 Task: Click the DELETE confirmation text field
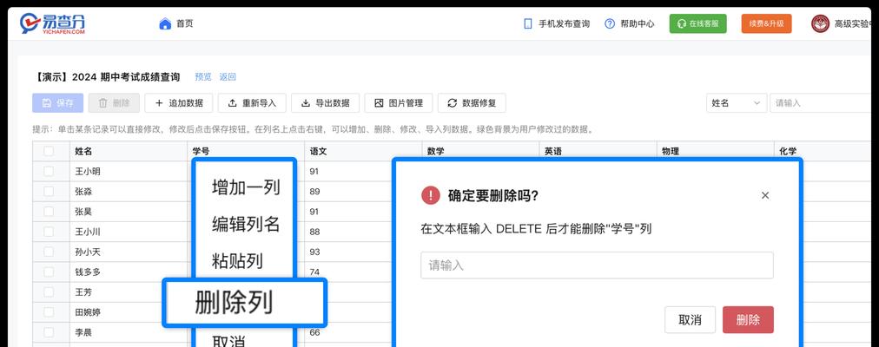coord(597,265)
